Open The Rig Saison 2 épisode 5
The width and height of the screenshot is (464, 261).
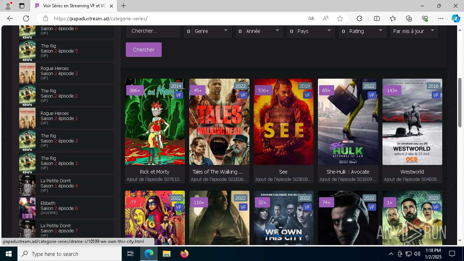pos(66,51)
